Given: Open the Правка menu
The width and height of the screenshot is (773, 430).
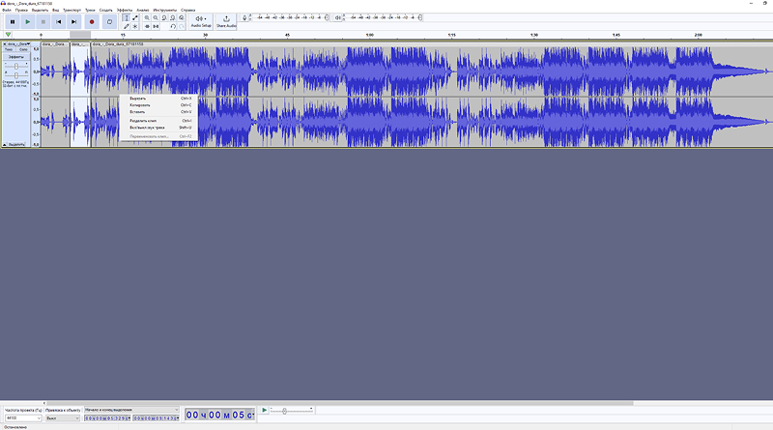Looking at the screenshot, I should 21,10.
